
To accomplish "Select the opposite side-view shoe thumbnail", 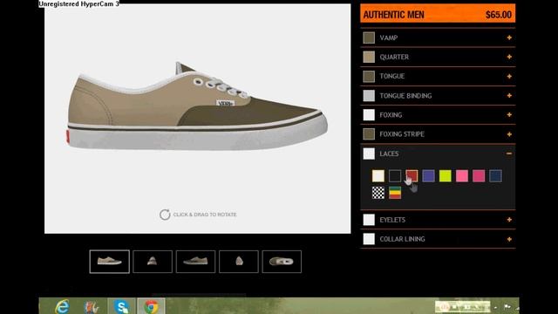I will click(195, 262).
